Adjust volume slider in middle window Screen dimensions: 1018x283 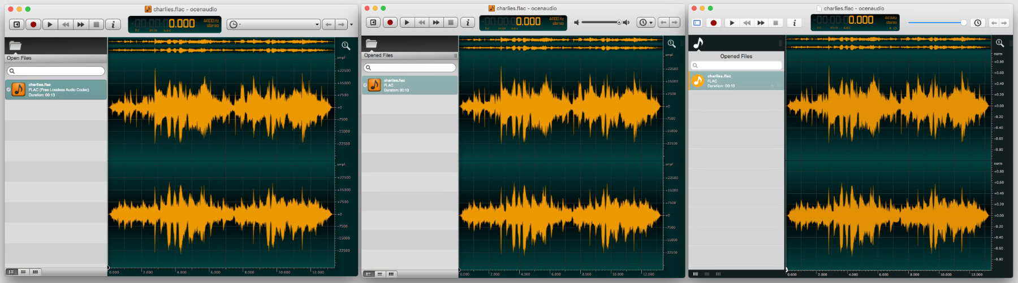tap(601, 23)
